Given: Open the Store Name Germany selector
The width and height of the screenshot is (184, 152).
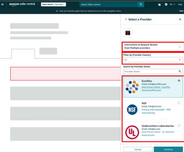Looking at the screenshot, I should pos(53,5).
